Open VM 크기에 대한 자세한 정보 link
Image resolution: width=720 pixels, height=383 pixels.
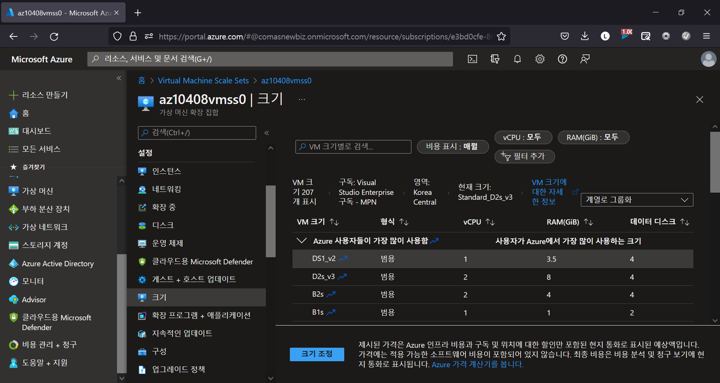[549, 192]
